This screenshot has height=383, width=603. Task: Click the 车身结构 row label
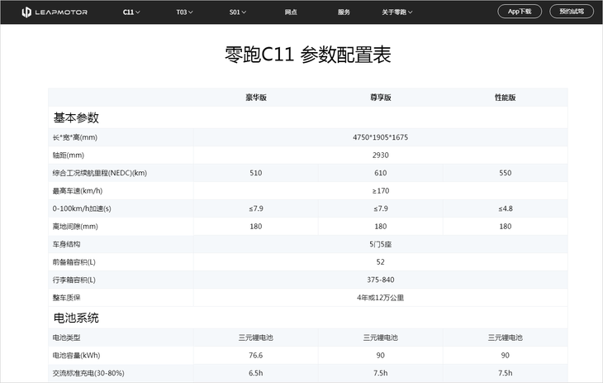click(66, 244)
